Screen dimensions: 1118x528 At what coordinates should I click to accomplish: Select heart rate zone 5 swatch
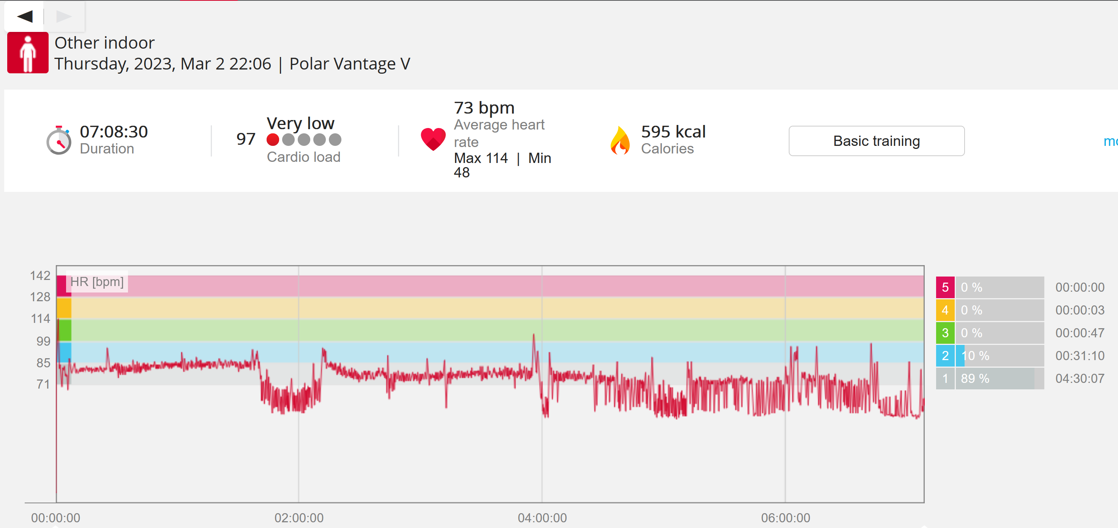tap(945, 288)
